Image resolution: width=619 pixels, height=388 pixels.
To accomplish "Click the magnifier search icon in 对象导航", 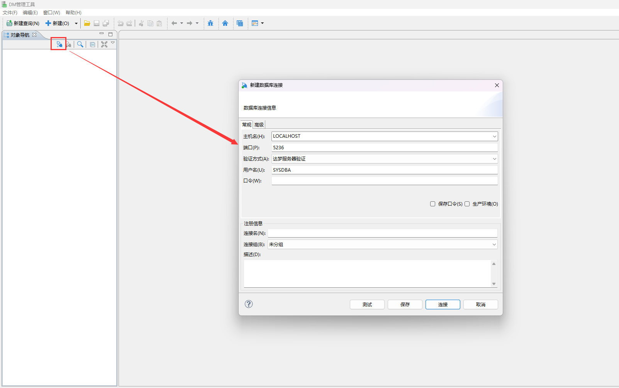I will point(80,44).
